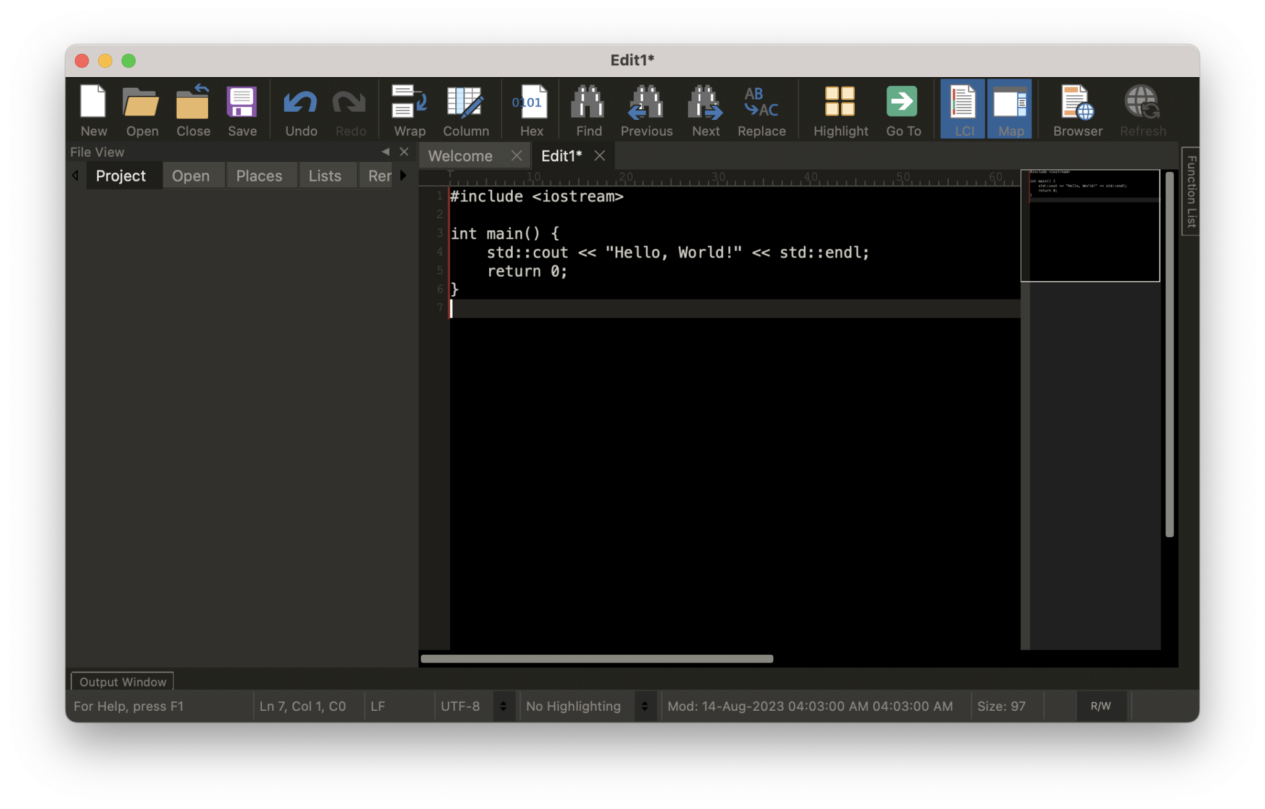Toggle word wrap with the Wrap icon
1265x809 pixels.
[x=408, y=109]
